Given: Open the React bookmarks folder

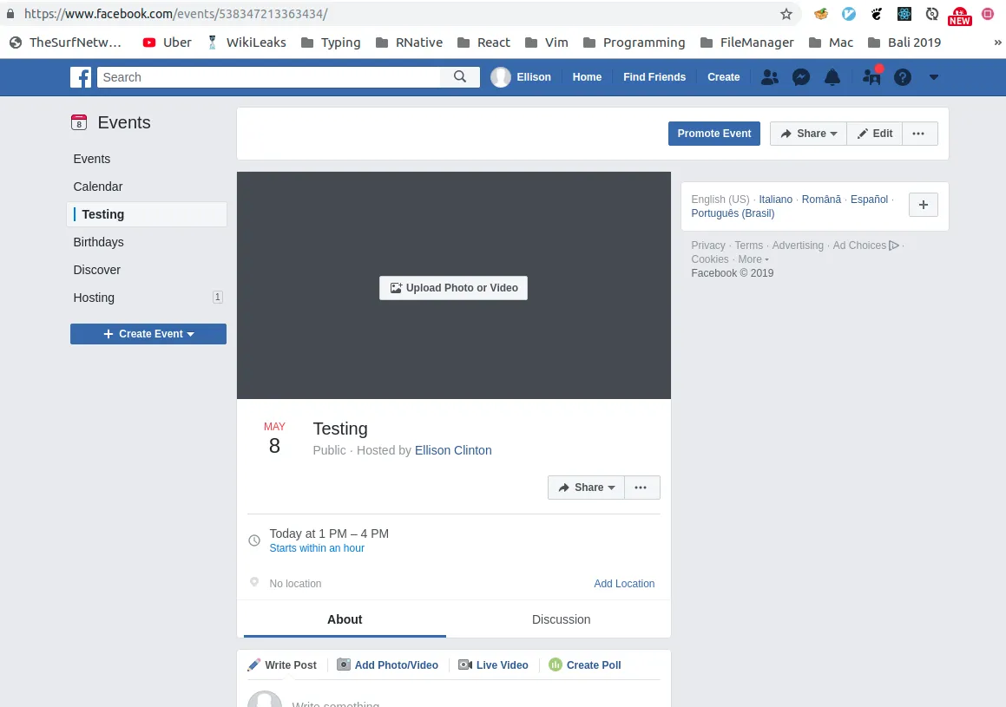Looking at the screenshot, I should [x=483, y=43].
